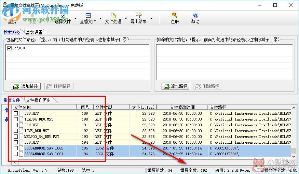Viewport: 299px width, 174px height.
Task: Open the 查看文件 toolbar tool
Action: [88, 18]
